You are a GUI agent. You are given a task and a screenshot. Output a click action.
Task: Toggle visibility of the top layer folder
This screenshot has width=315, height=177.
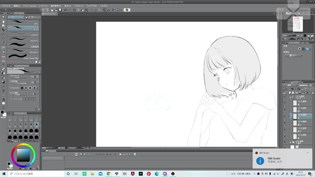[284, 97]
